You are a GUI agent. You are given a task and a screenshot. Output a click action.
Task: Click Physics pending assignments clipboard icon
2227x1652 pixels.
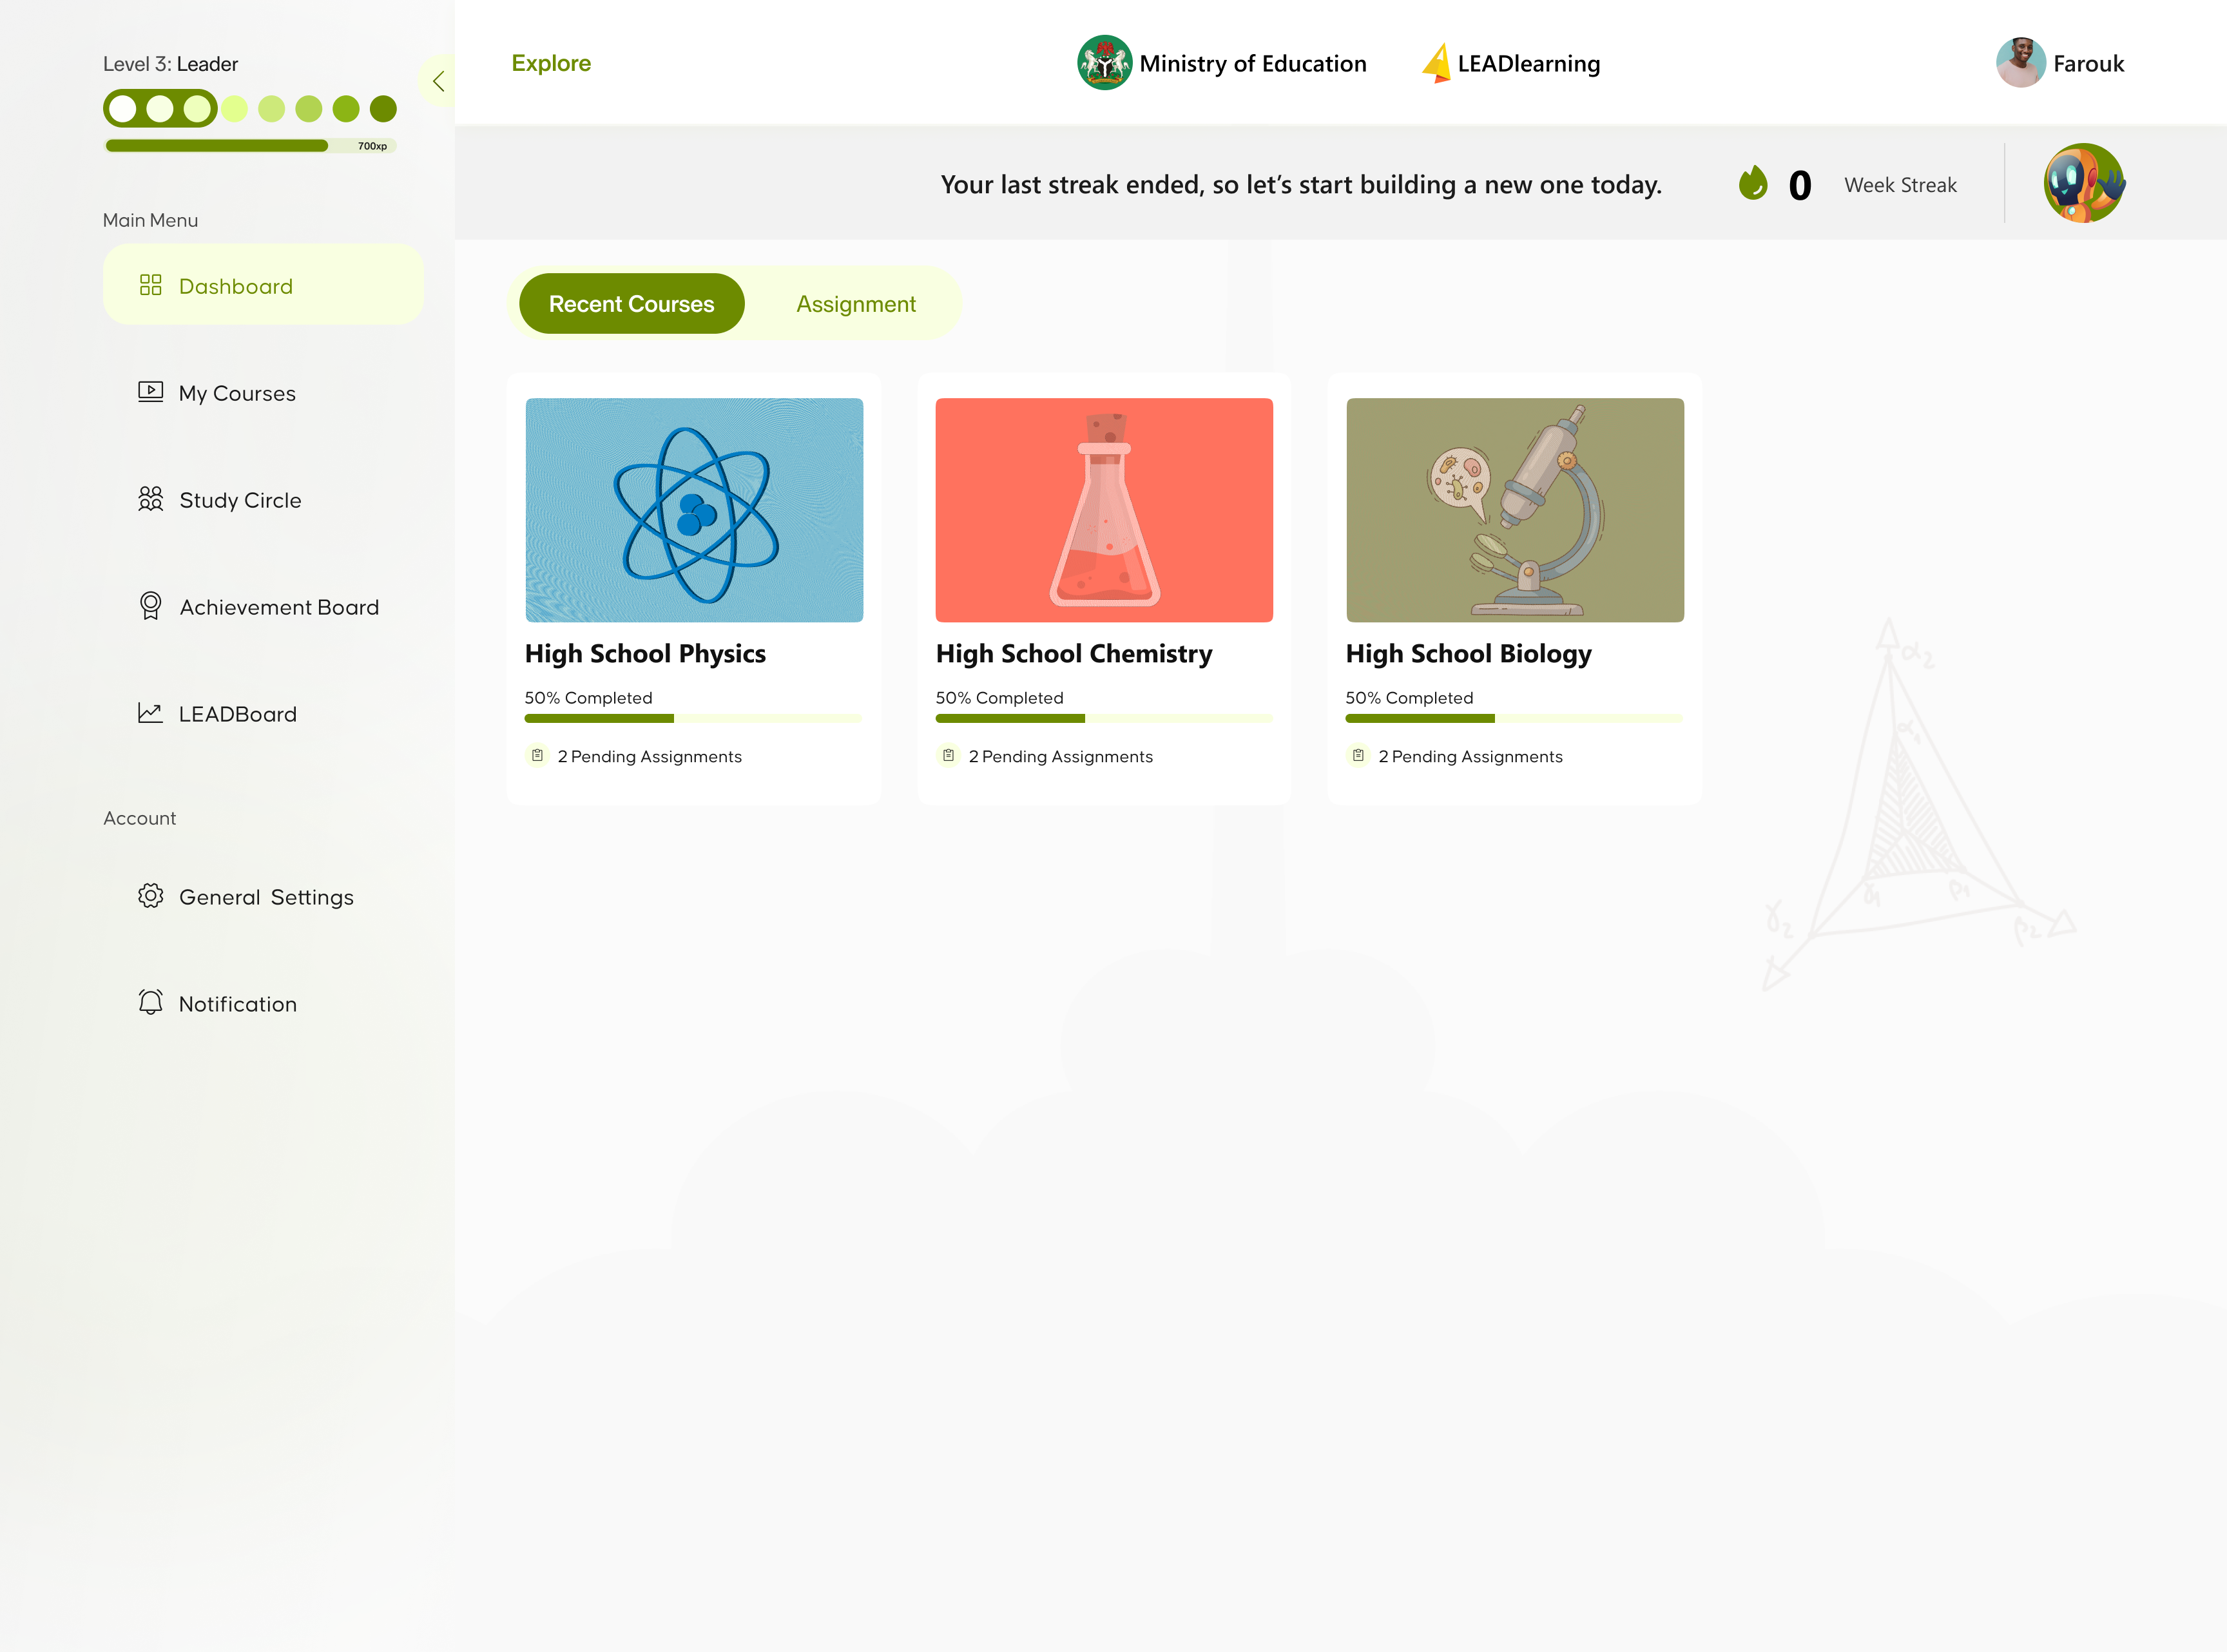tap(537, 755)
